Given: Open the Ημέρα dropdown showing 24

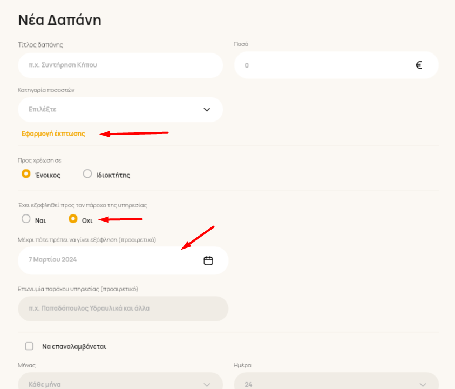Looking at the screenshot, I should tap(336, 382).
